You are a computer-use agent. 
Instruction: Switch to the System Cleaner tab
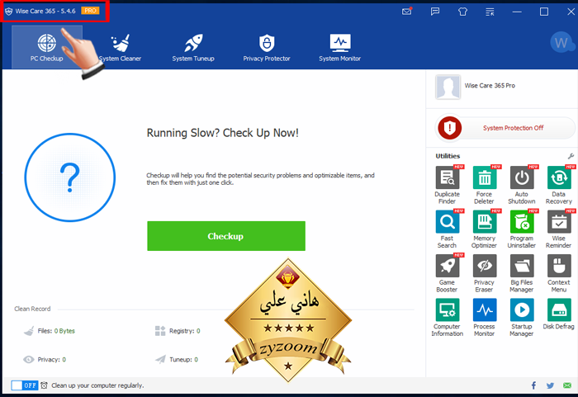[121, 47]
